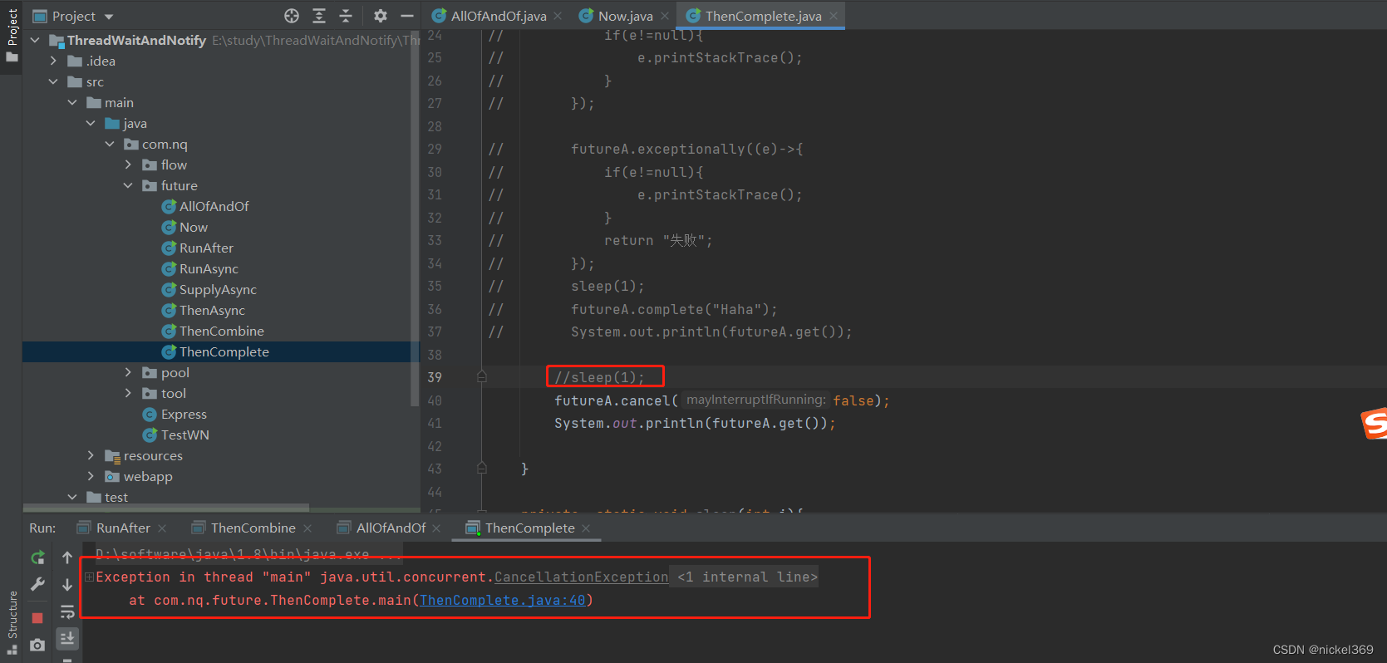Open ThenComplete.java:40 stack trace link
This screenshot has width=1387, height=663.
[503, 600]
